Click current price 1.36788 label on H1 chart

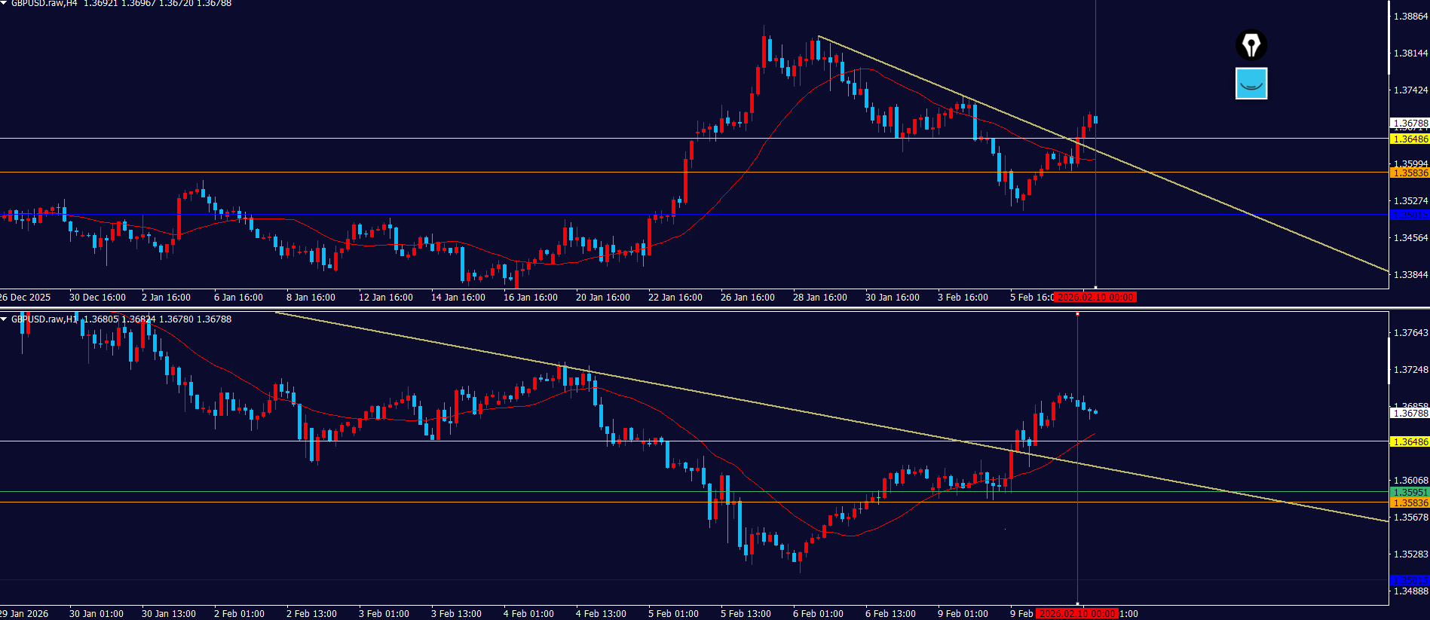click(1409, 413)
